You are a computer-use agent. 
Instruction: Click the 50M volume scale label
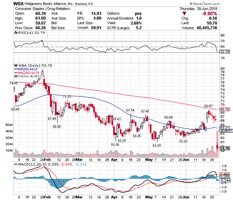(9, 125)
